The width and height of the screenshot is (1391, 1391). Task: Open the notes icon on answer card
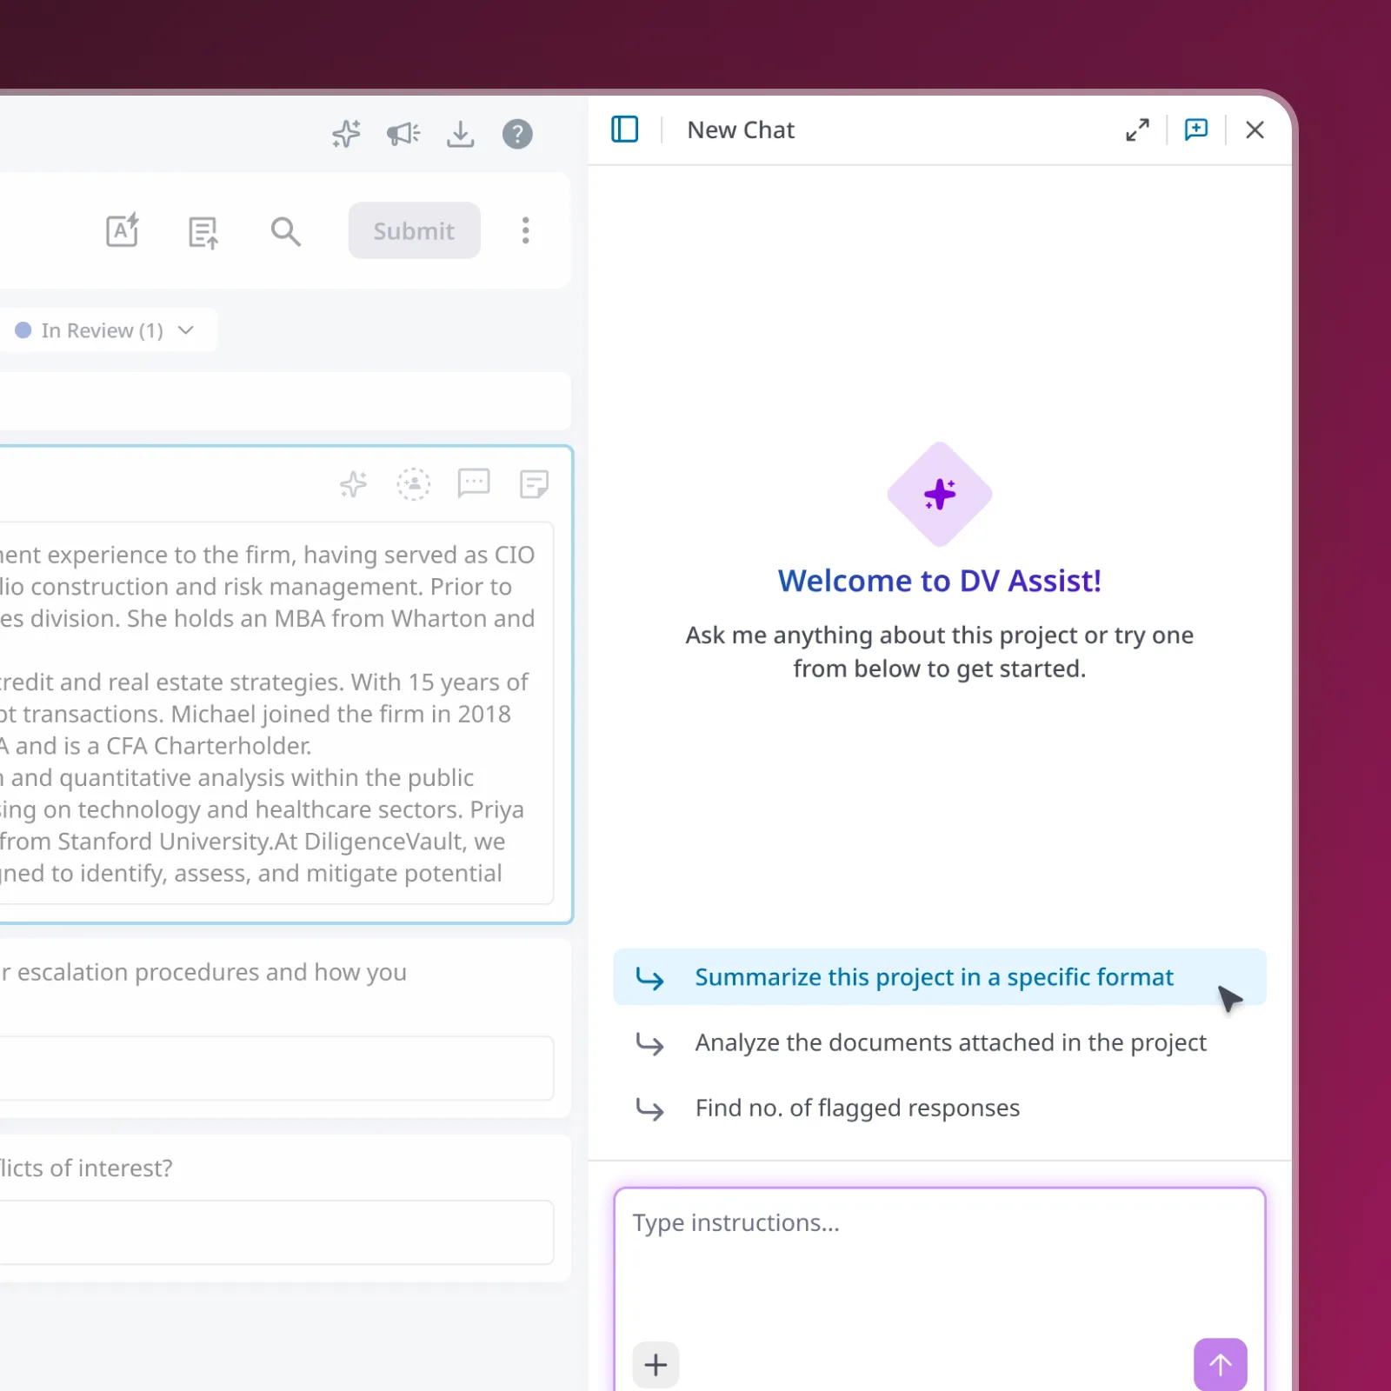[534, 483]
